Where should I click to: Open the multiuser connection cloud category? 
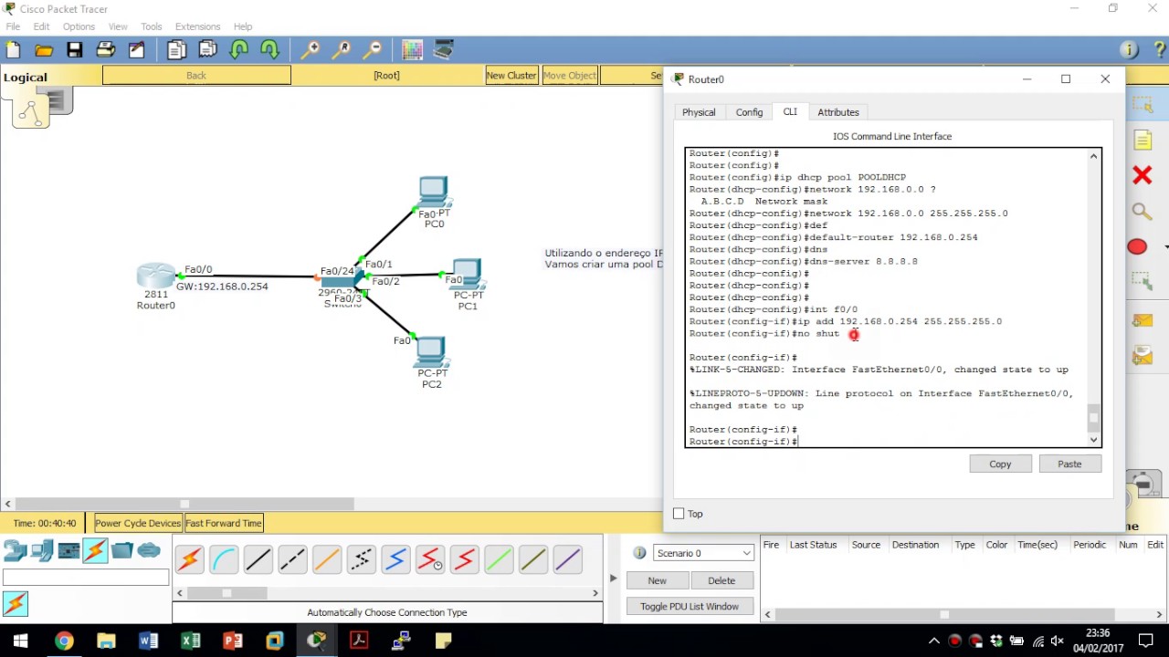click(x=149, y=550)
